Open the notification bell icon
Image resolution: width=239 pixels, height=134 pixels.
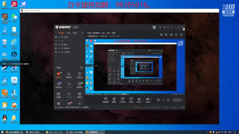(176, 35)
